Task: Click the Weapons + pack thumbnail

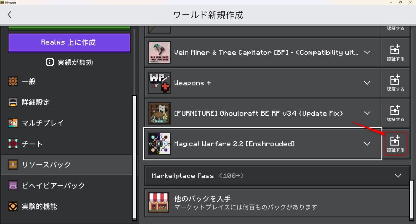Action: (x=159, y=83)
